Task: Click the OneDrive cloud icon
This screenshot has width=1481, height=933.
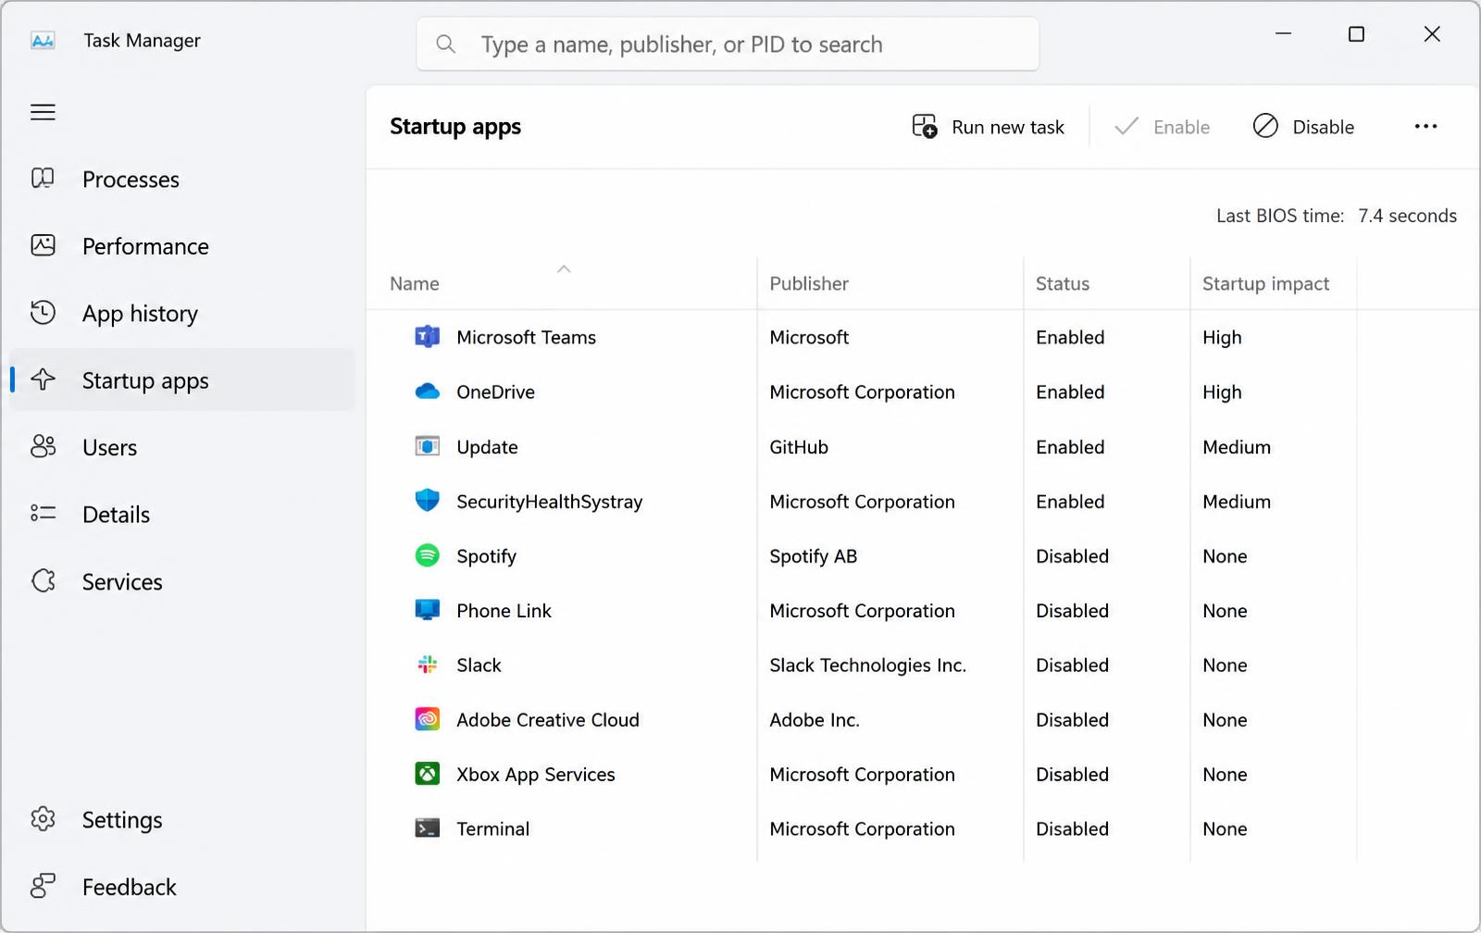Action: (x=427, y=392)
